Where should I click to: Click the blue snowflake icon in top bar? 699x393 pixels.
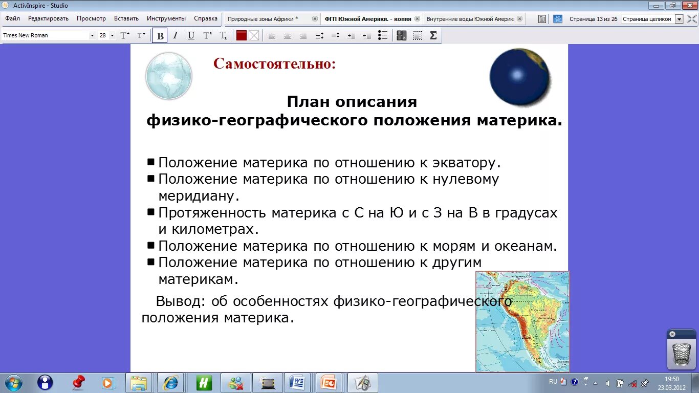click(x=558, y=19)
